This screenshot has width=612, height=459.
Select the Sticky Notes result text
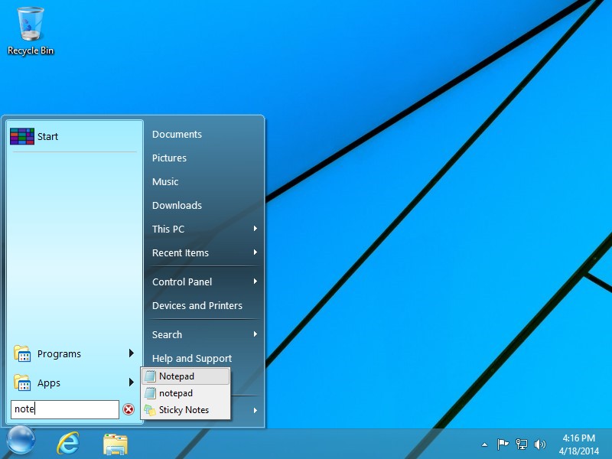point(184,410)
